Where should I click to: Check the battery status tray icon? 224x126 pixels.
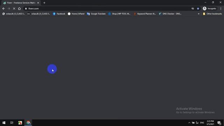(193, 123)
